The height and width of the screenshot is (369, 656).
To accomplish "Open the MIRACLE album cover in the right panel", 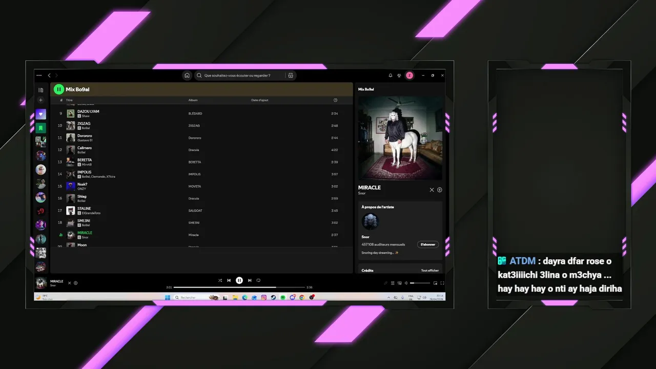I will [x=400, y=138].
